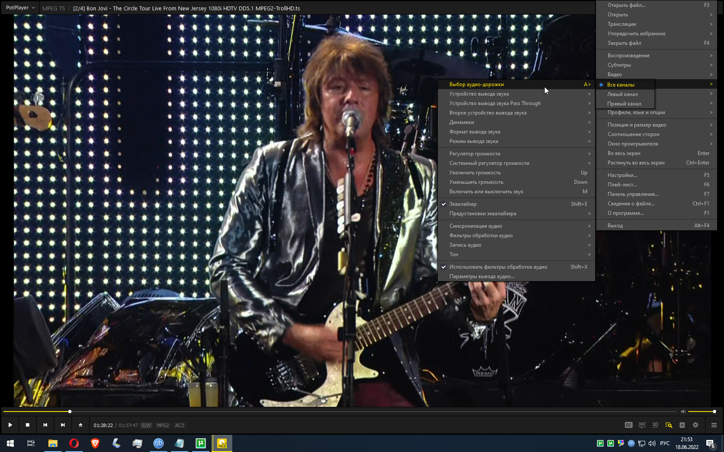Screen dimensions: 724x452
Task: Select the Все каналы radio option
Action: click(x=625, y=85)
